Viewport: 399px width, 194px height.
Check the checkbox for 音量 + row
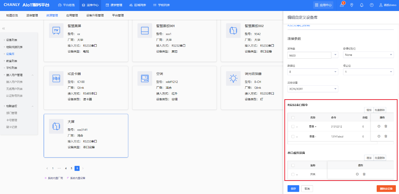[293, 127]
